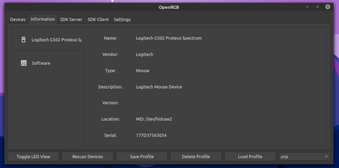Click the floppy disk Software icon
Image resolution: width=339 pixels, height=168 pixels.
[x=24, y=63]
